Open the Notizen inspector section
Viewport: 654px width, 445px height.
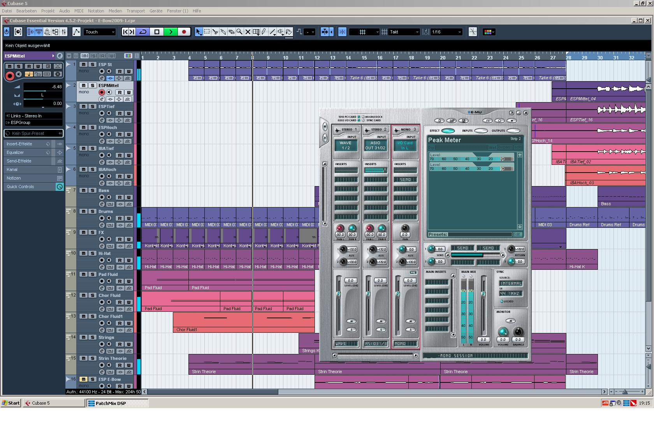click(x=33, y=178)
